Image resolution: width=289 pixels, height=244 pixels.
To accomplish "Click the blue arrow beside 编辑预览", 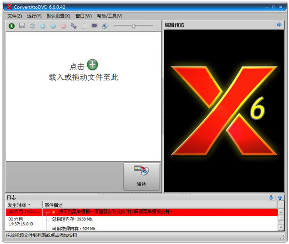I will point(279,25).
